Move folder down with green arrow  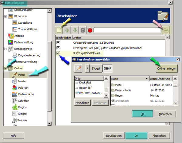coord(75,30)
